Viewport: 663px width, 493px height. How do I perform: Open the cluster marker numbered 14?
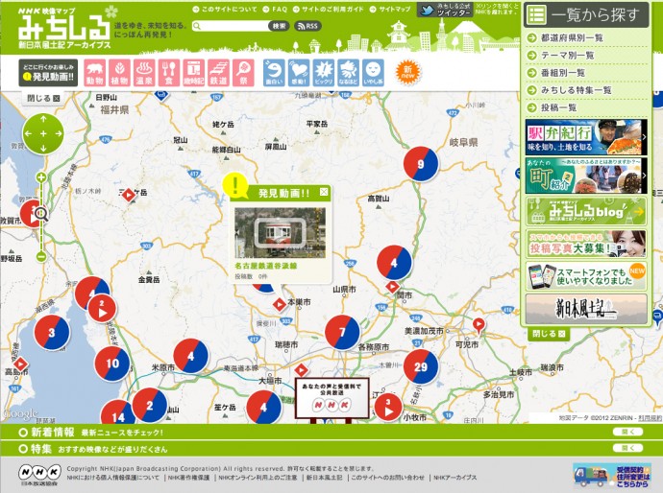[118, 414]
